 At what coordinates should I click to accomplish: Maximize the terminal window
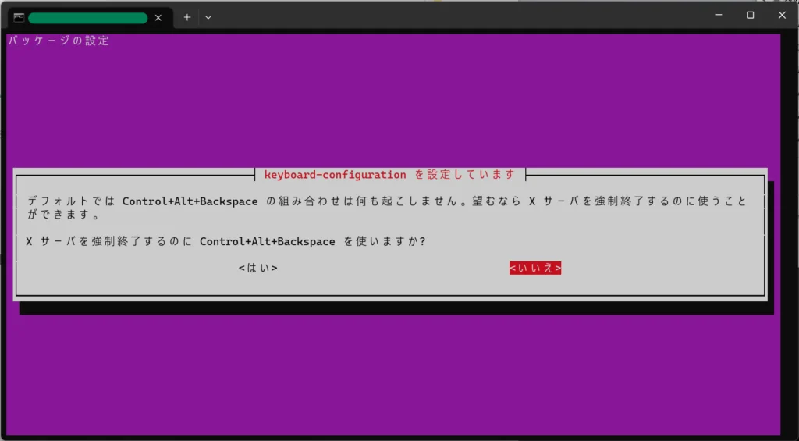[x=750, y=16]
